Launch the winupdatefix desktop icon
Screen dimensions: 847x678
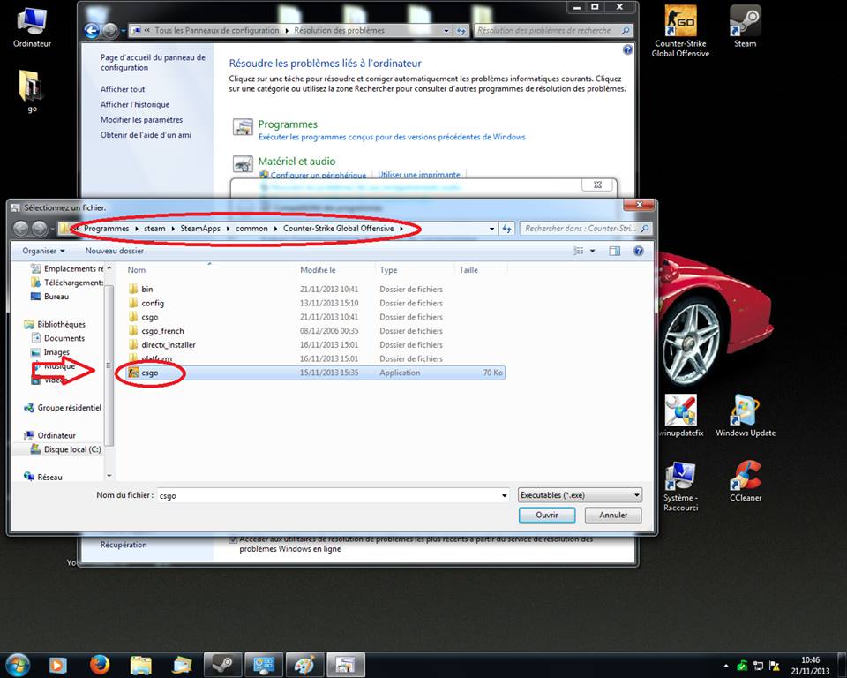[x=680, y=415]
